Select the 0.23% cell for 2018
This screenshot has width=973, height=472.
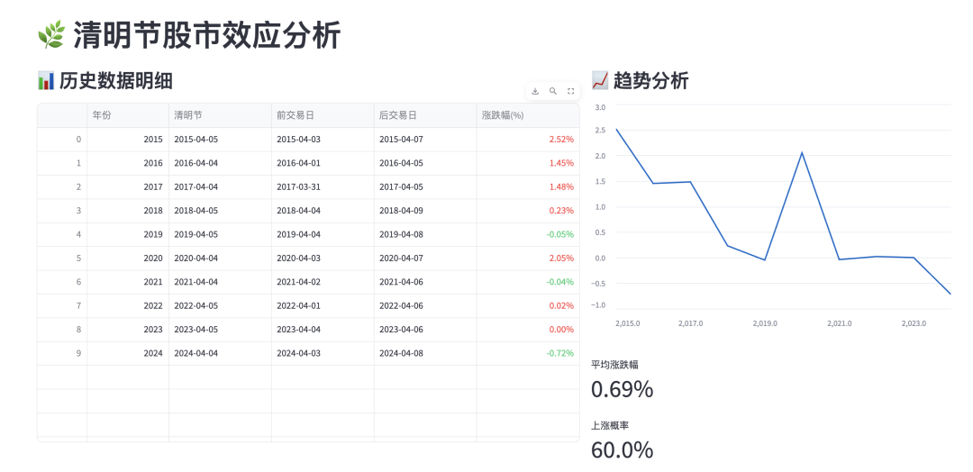click(528, 211)
